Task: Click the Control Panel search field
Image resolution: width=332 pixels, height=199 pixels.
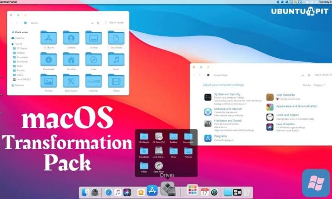Action: point(323,75)
